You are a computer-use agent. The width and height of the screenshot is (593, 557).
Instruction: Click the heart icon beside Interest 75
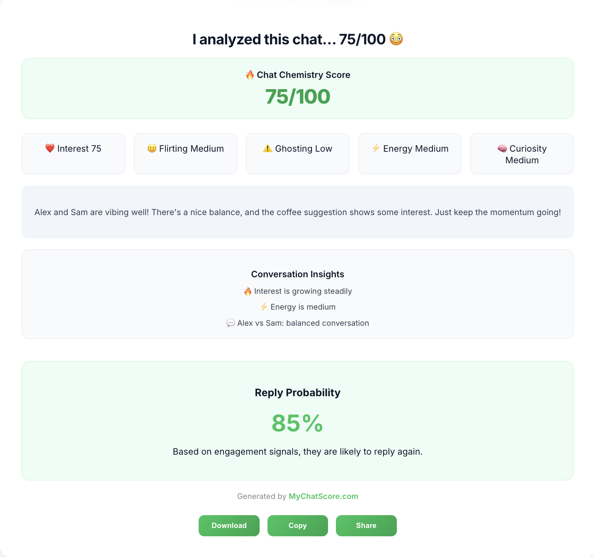pyautogui.click(x=50, y=148)
